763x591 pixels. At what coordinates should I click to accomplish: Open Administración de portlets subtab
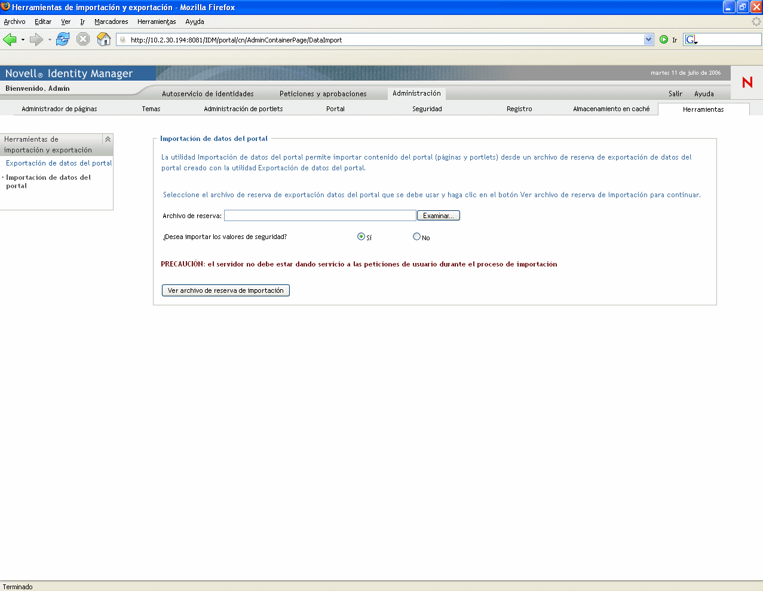click(x=243, y=109)
